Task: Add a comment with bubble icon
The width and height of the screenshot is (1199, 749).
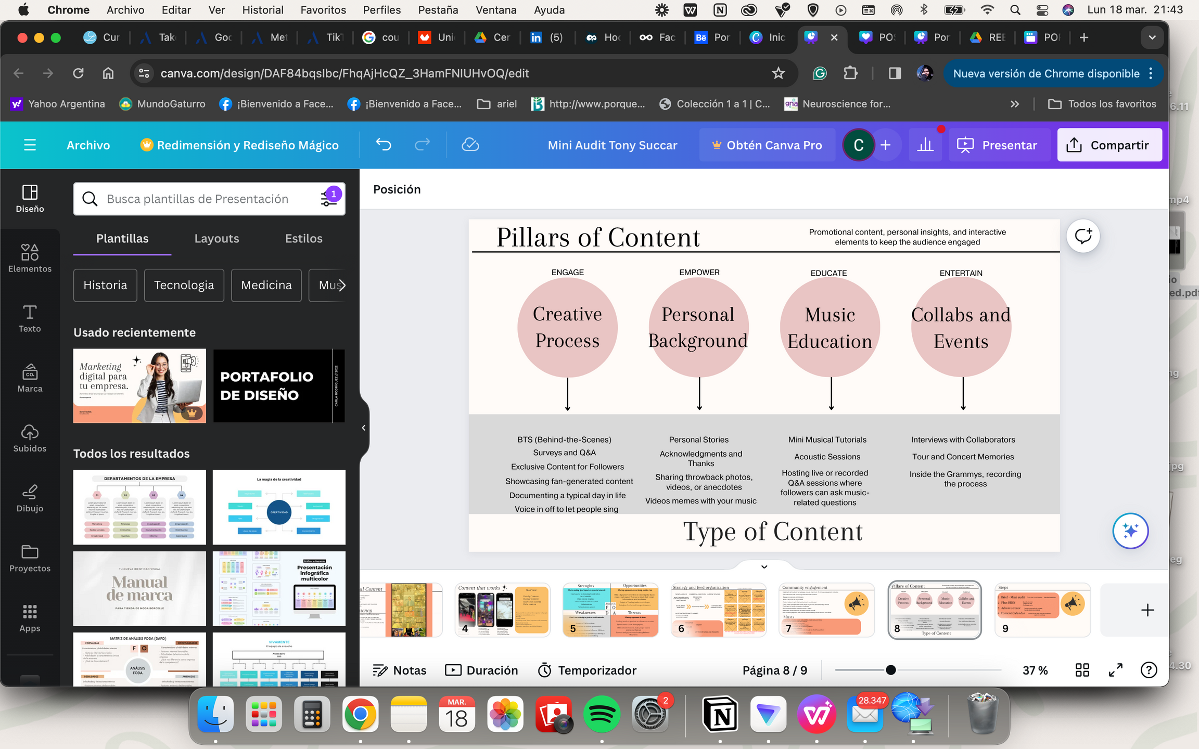Action: click(1083, 236)
